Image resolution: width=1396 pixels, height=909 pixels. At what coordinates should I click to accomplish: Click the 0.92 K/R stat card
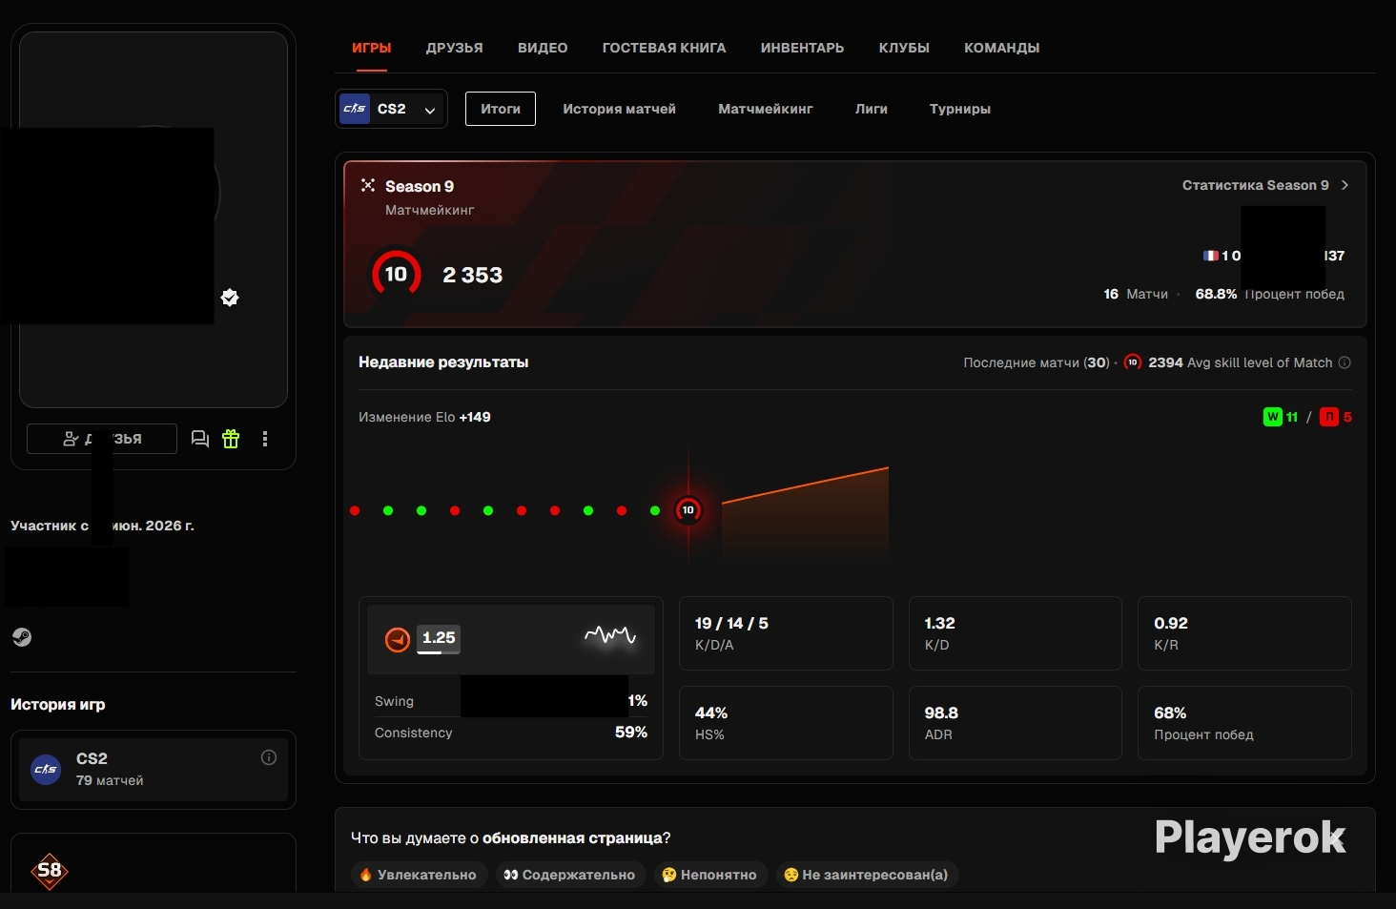pos(1244,633)
